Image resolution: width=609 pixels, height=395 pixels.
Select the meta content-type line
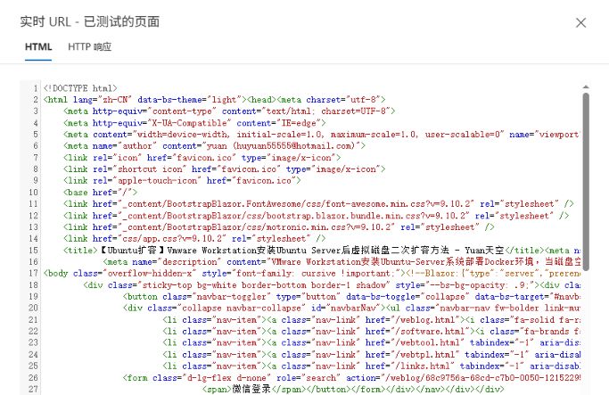click(229, 111)
